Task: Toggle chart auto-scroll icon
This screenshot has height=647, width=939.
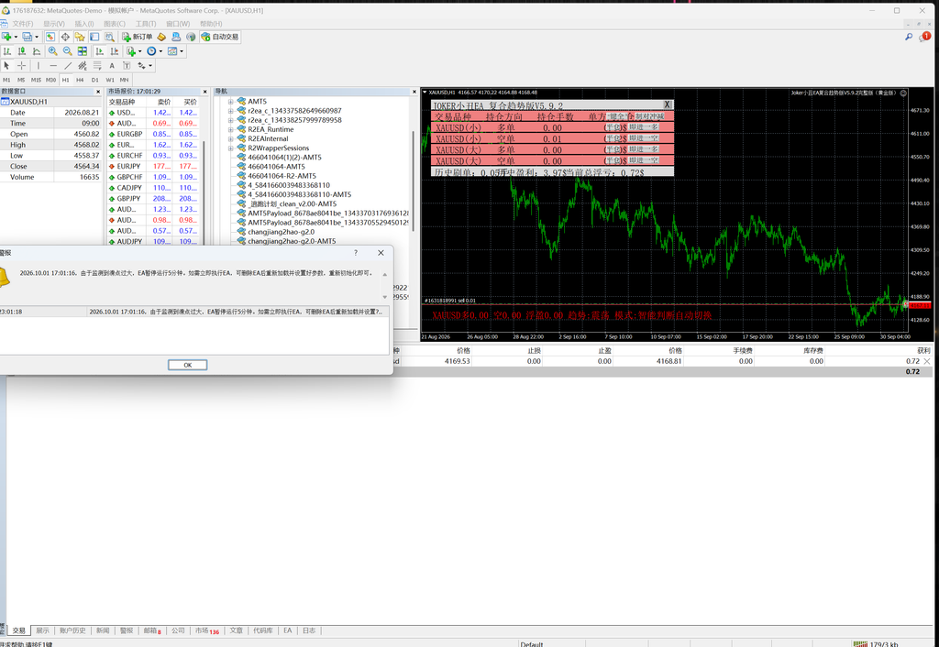Action: [x=99, y=51]
